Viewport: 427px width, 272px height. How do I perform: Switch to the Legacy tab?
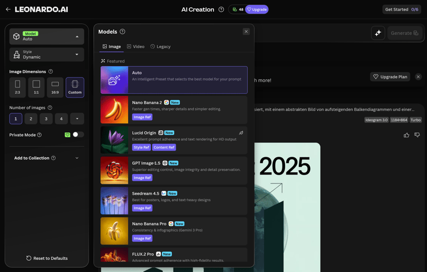click(x=160, y=47)
